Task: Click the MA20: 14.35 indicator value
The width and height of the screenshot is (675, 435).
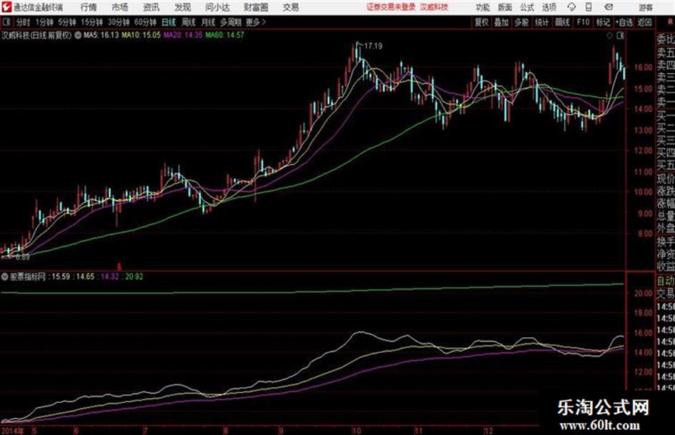Action: pos(183,35)
